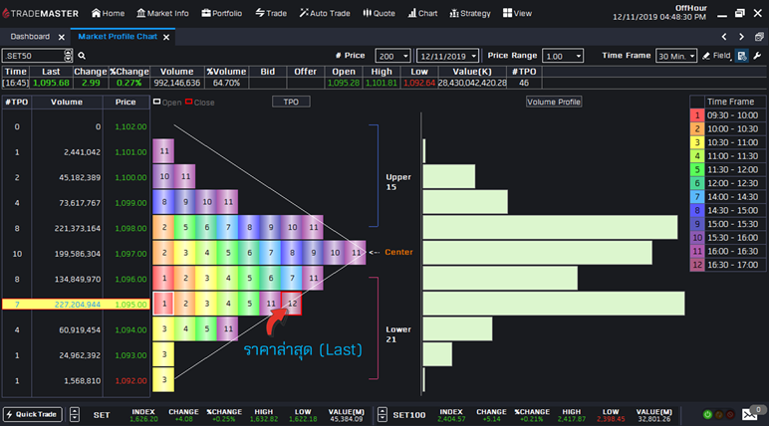
Task: Open the wrench settings icon
Action: coord(757,56)
